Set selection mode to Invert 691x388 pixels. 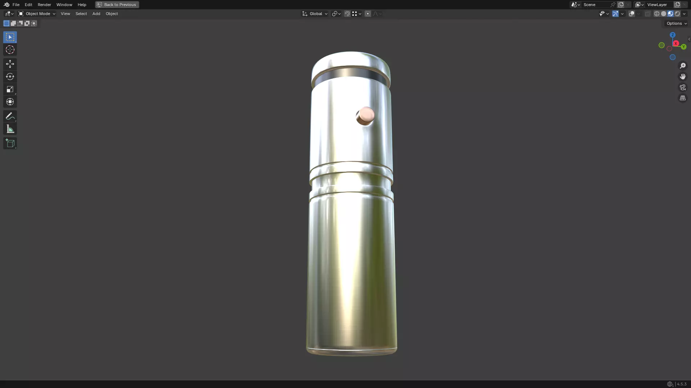pyautogui.click(x=27, y=23)
